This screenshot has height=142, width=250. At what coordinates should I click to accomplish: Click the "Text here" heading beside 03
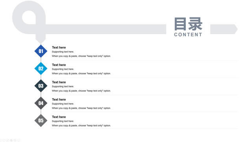[59, 82]
